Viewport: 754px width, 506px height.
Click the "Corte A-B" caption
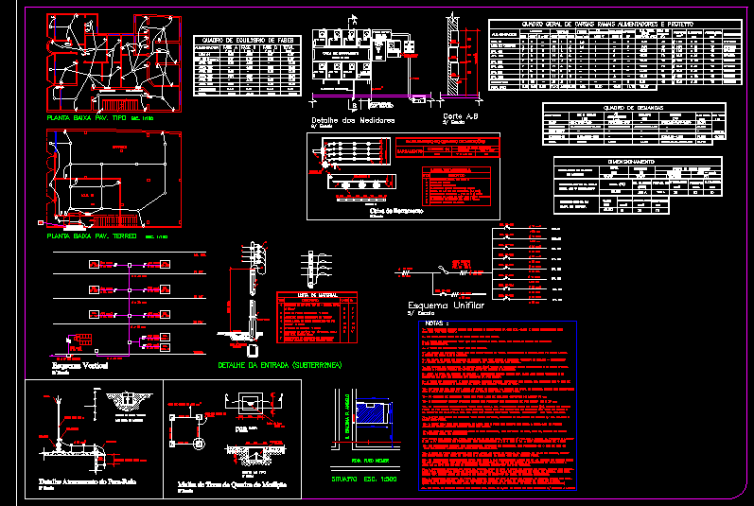pos(460,116)
